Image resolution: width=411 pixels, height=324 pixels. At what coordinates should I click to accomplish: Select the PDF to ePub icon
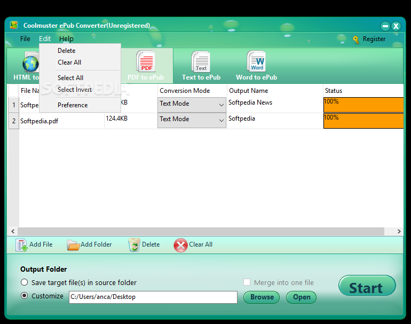pos(146,61)
